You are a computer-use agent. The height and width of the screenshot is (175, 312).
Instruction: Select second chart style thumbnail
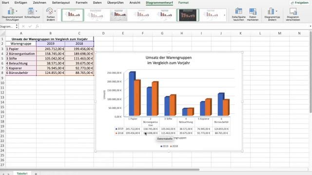click(x=96, y=15)
